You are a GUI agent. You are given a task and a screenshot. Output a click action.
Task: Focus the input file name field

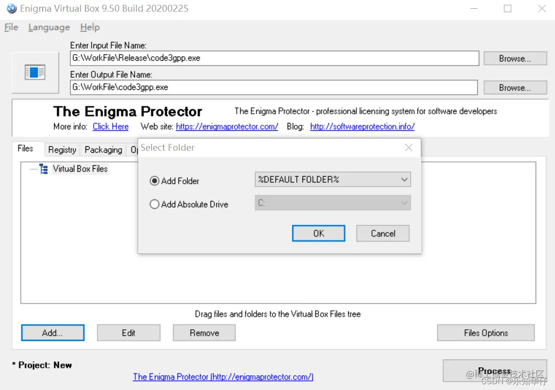pos(275,58)
